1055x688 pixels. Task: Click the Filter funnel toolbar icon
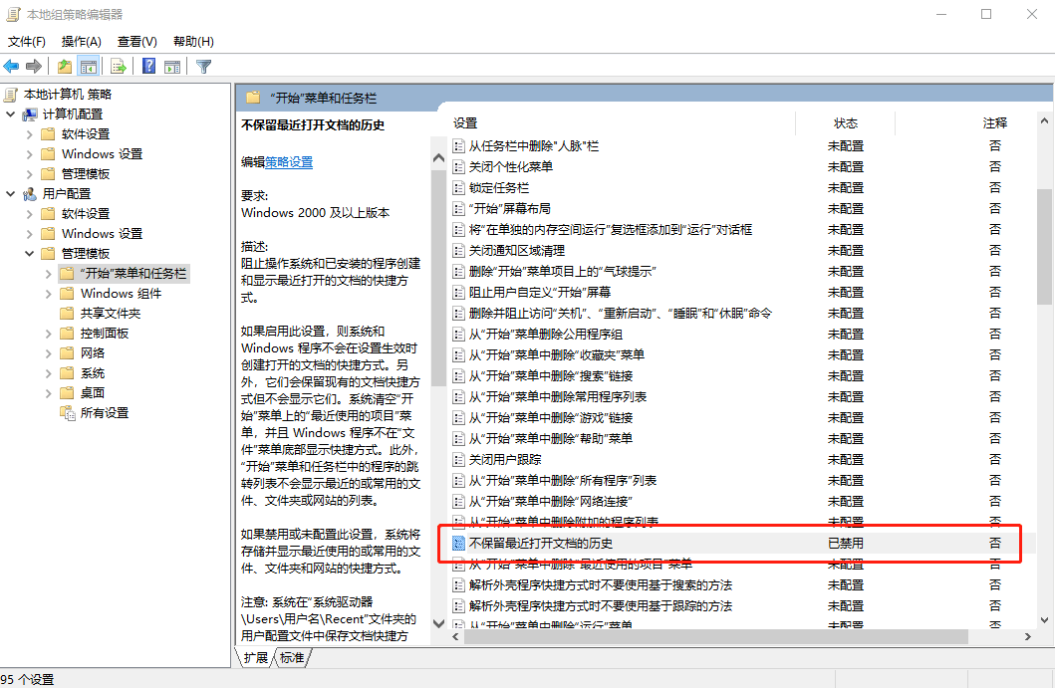click(x=204, y=66)
